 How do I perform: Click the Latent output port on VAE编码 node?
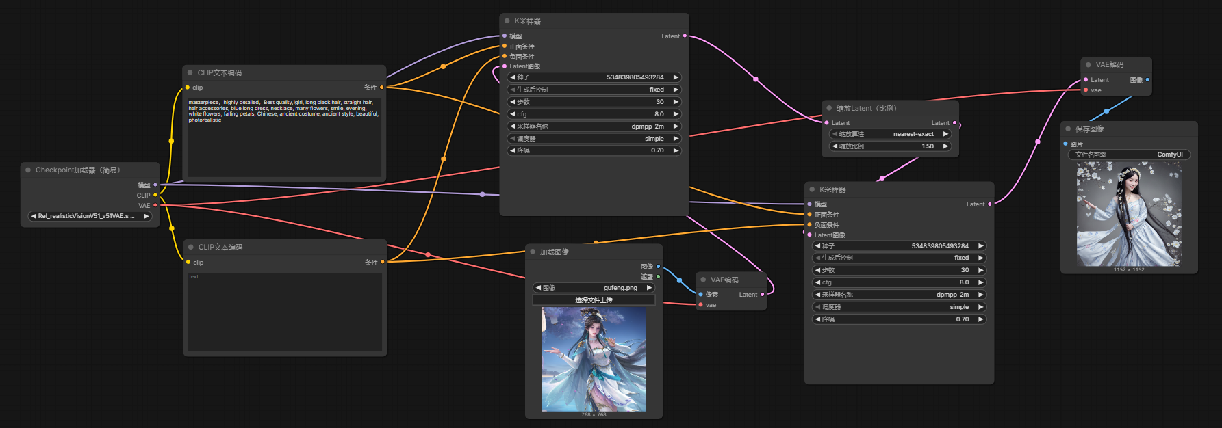pos(763,295)
